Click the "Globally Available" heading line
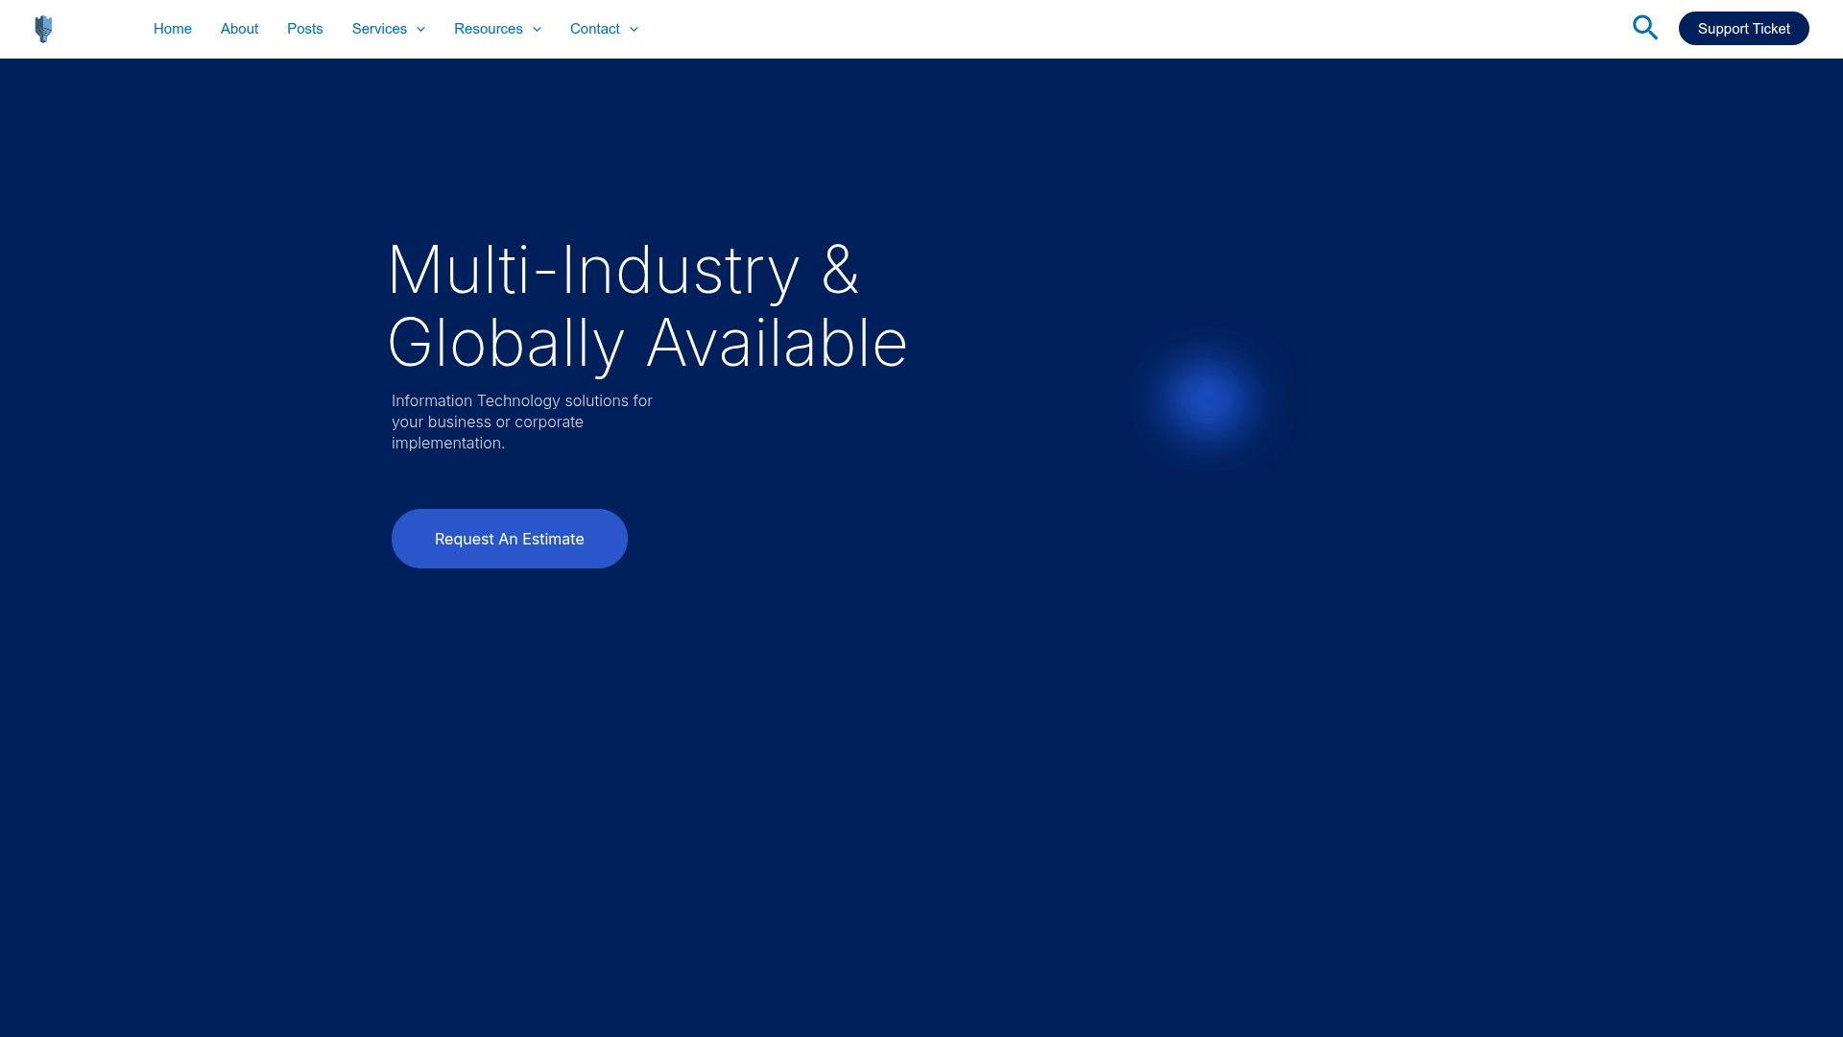 (646, 344)
